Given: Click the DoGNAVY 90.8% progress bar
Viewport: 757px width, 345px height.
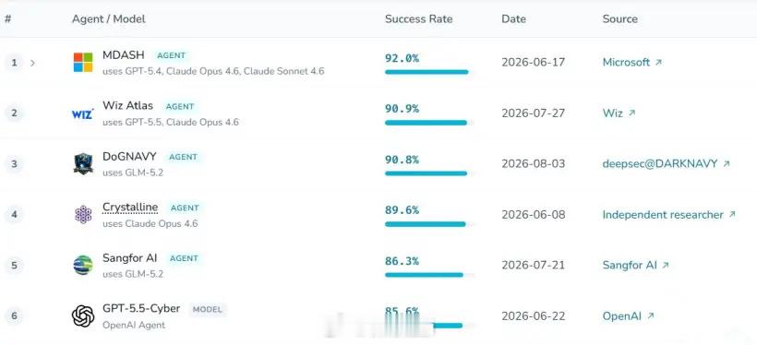Looking at the screenshot, I should click(x=429, y=173).
